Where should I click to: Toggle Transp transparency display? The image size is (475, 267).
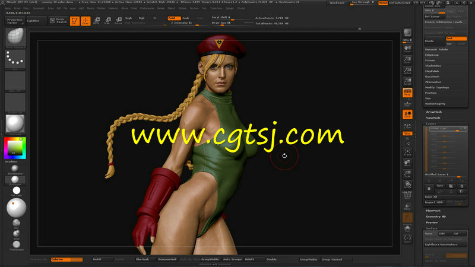coord(407,206)
